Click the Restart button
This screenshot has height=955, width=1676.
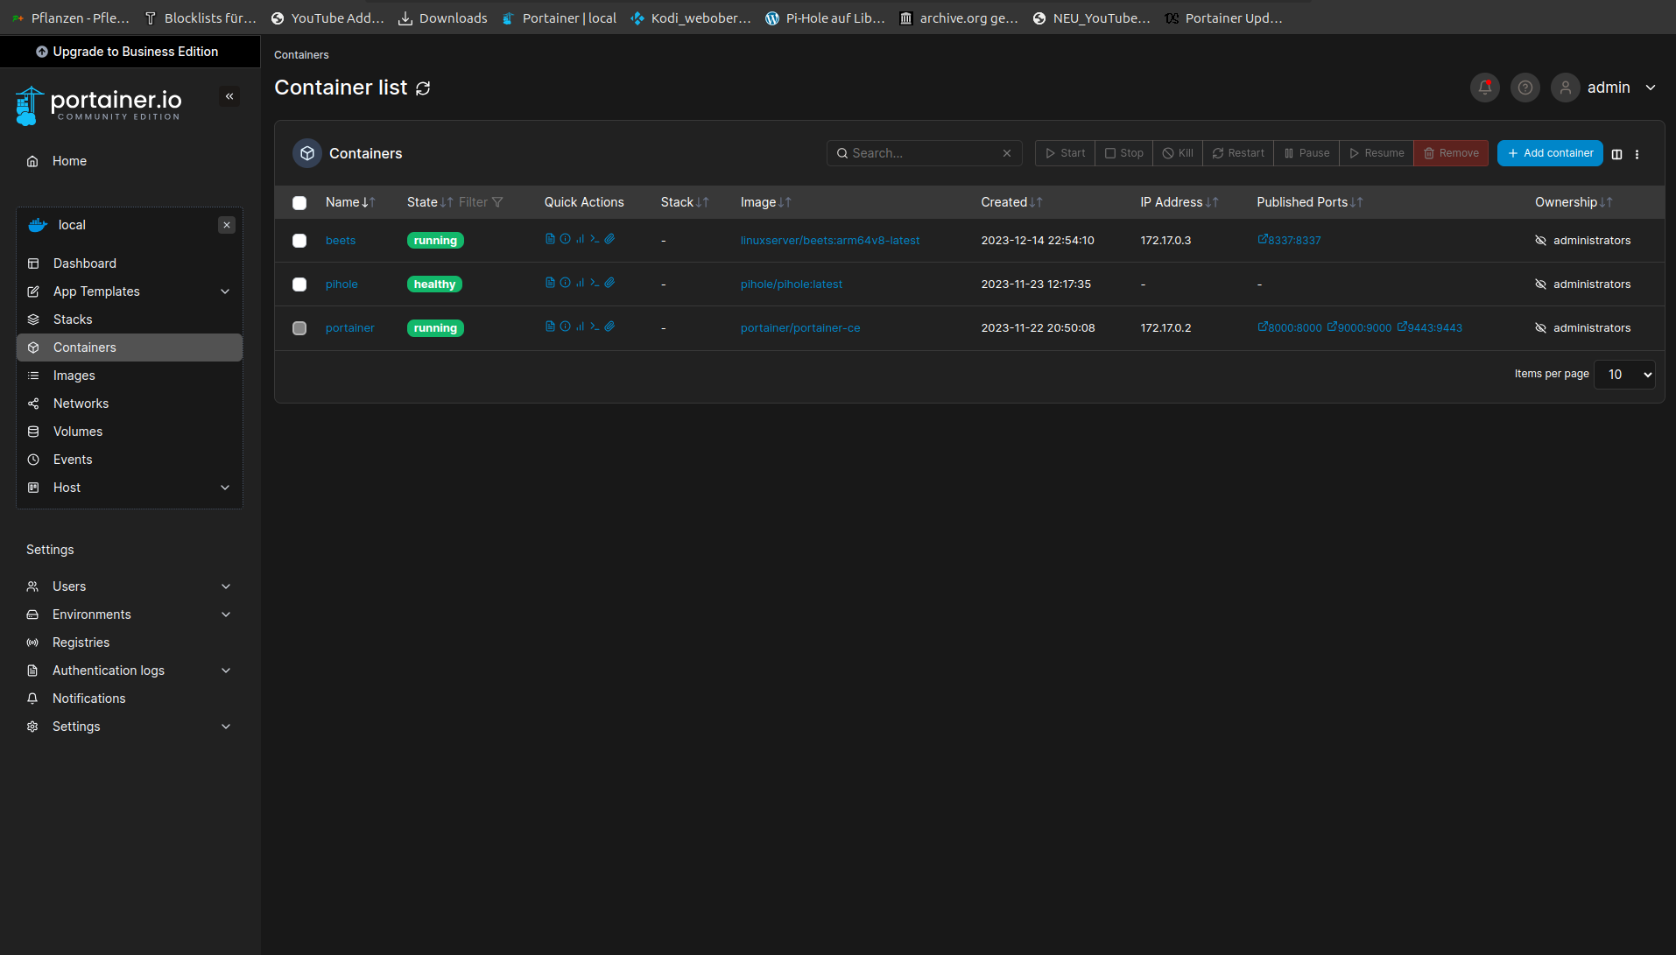1238,153
